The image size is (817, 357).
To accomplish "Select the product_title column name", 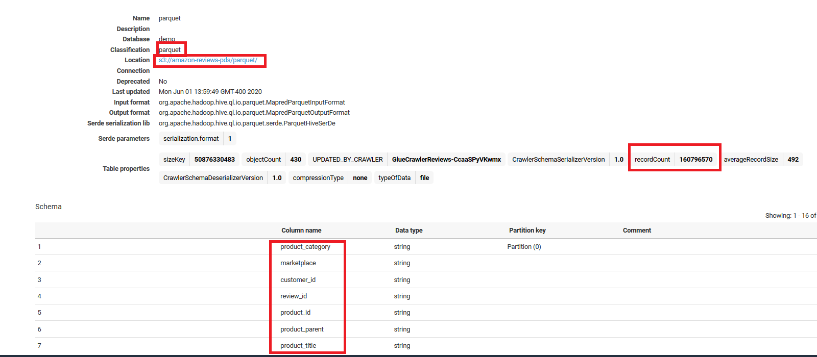I will click(298, 346).
